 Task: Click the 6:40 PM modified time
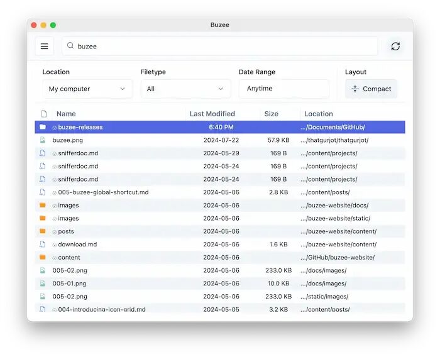(x=221, y=127)
